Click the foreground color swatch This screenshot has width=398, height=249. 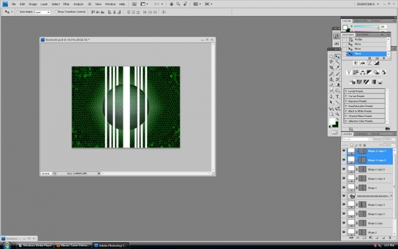pos(332,122)
